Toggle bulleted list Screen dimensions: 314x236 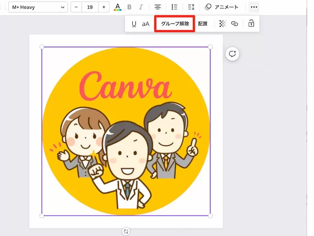(x=174, y=7)
